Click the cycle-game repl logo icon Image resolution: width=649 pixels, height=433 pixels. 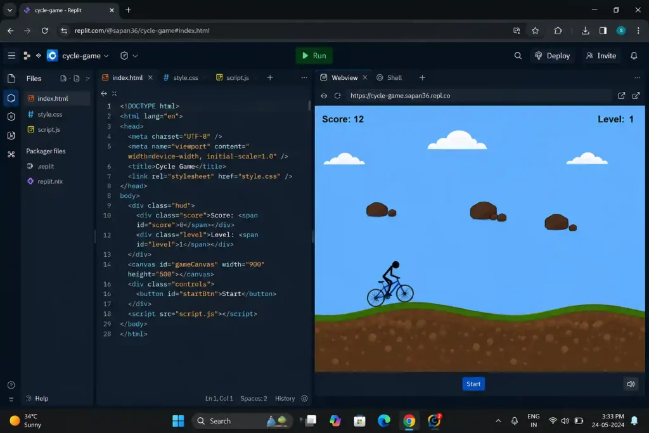[52, 55]
